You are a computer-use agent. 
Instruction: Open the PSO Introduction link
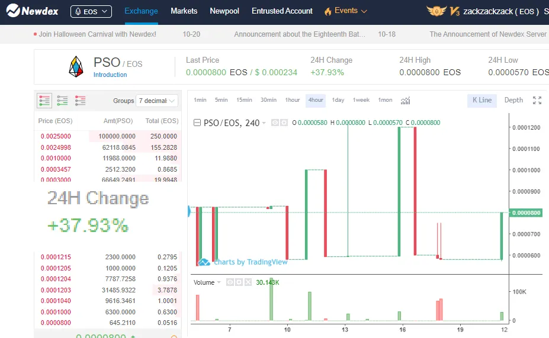point(110,75)
